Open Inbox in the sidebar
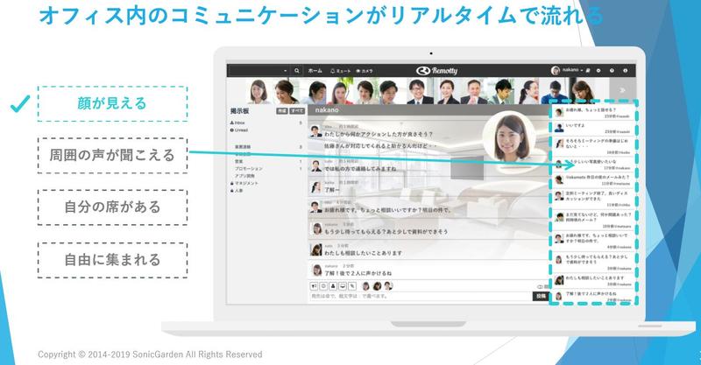 coord(237,123)
